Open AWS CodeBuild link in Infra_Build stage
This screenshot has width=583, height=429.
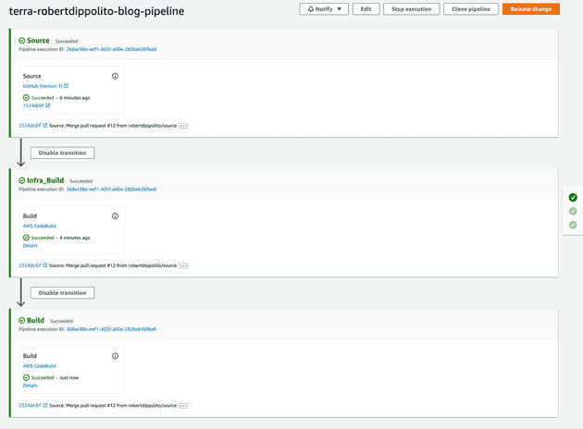coord(40,226)
